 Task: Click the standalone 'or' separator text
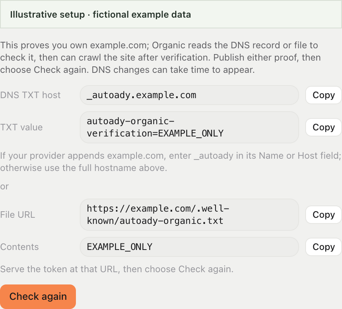[x=4, y=187]
